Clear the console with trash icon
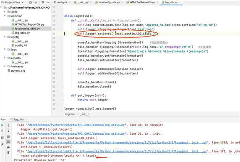 [x=8, y=153]
